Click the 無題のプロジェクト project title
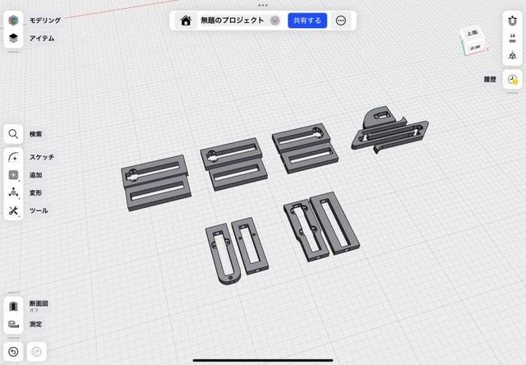 click(232, 21)
